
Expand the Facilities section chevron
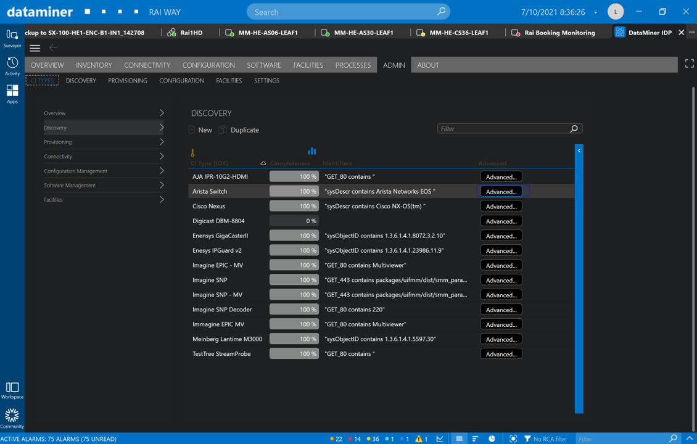coord(162,200)
